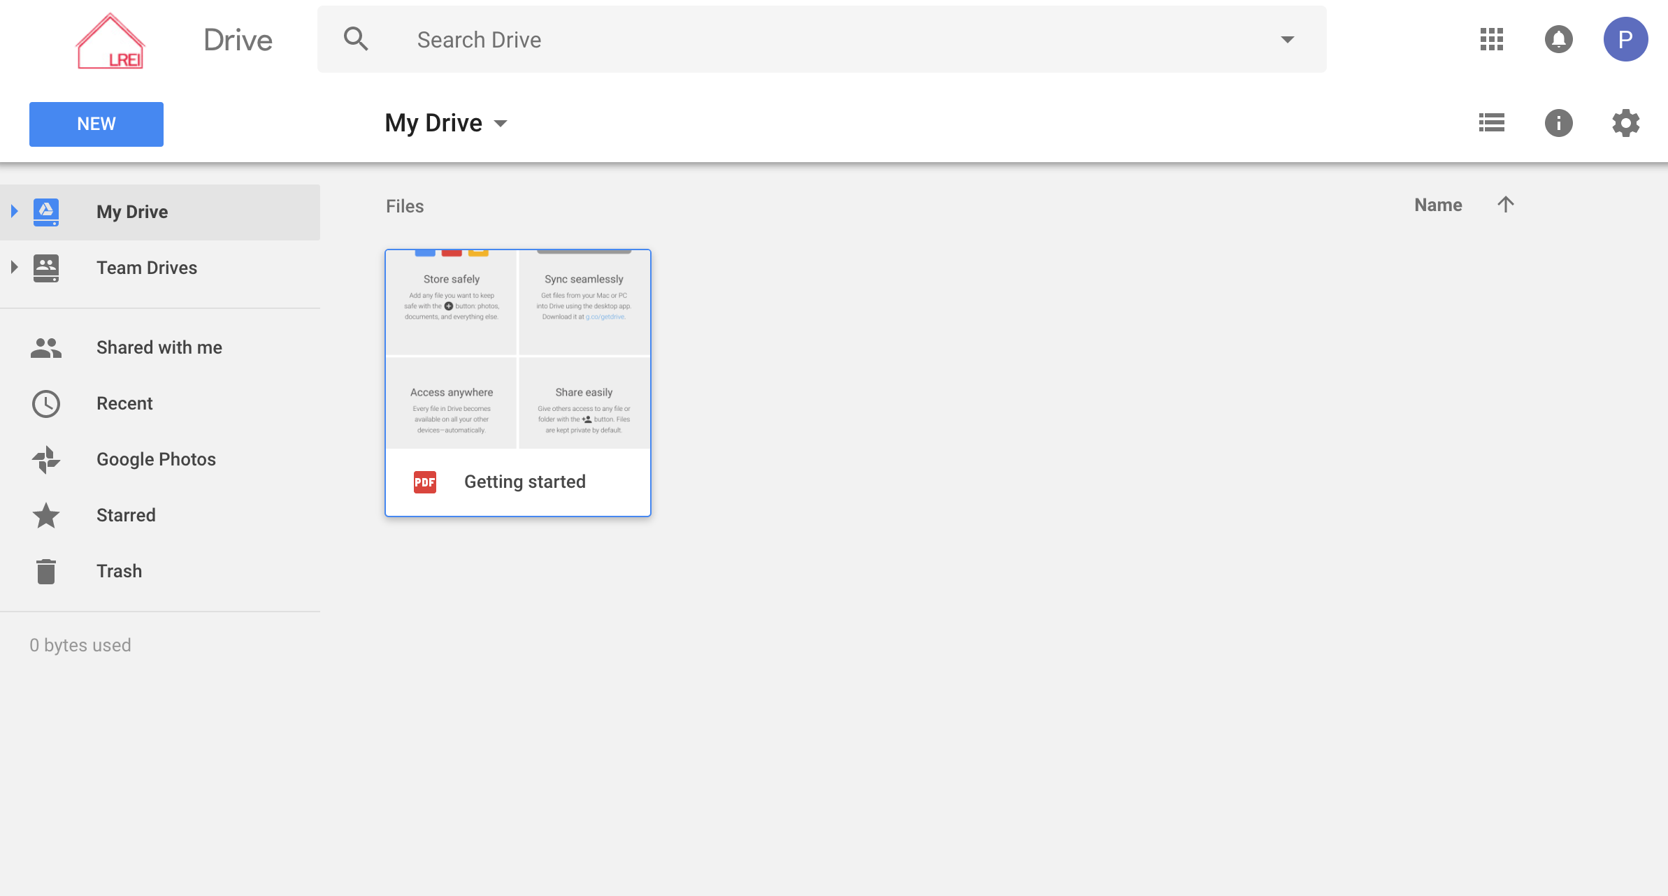Check notifications via the bell icon
Screen dimensions: 1668x896
pos(1558,40)
